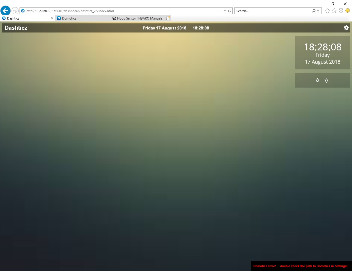352x271 pixels.
Task: Close the Dashticz tab
Action: tap(52, 18)
